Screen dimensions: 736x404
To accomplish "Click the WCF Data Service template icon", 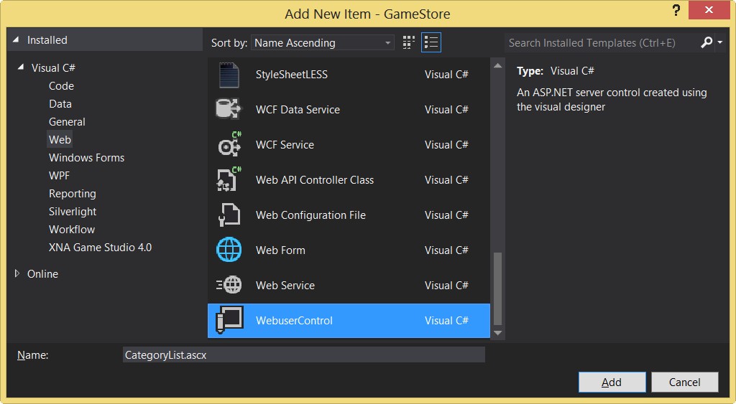I will [228, 109].
